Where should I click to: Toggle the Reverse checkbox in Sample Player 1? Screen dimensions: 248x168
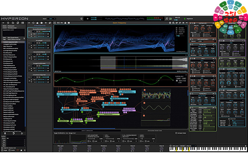236,87
